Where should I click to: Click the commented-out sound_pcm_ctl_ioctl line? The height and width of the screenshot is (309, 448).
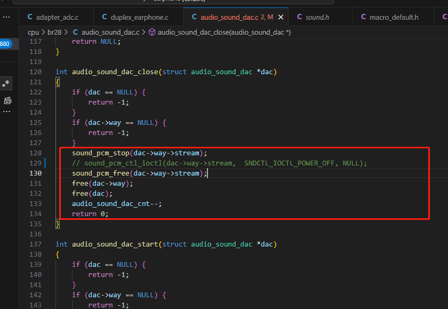[219, 163]
